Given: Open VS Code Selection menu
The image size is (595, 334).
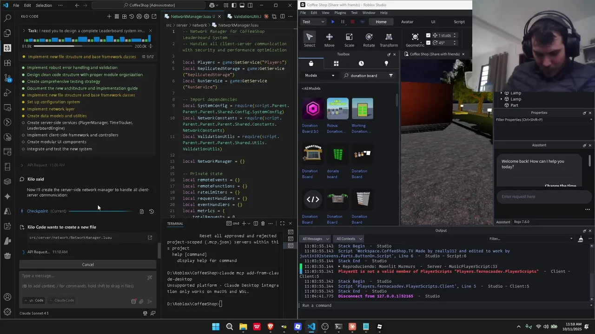Looking at the screenshot, I should click(44, 5).
